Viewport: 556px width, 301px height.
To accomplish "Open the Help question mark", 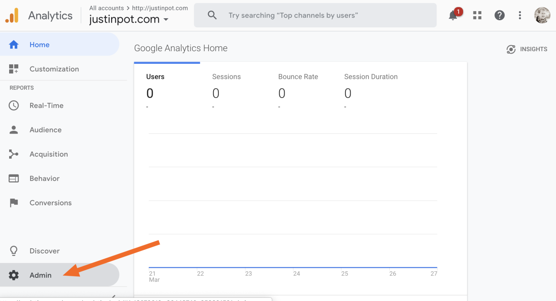I will coord(499,15).
